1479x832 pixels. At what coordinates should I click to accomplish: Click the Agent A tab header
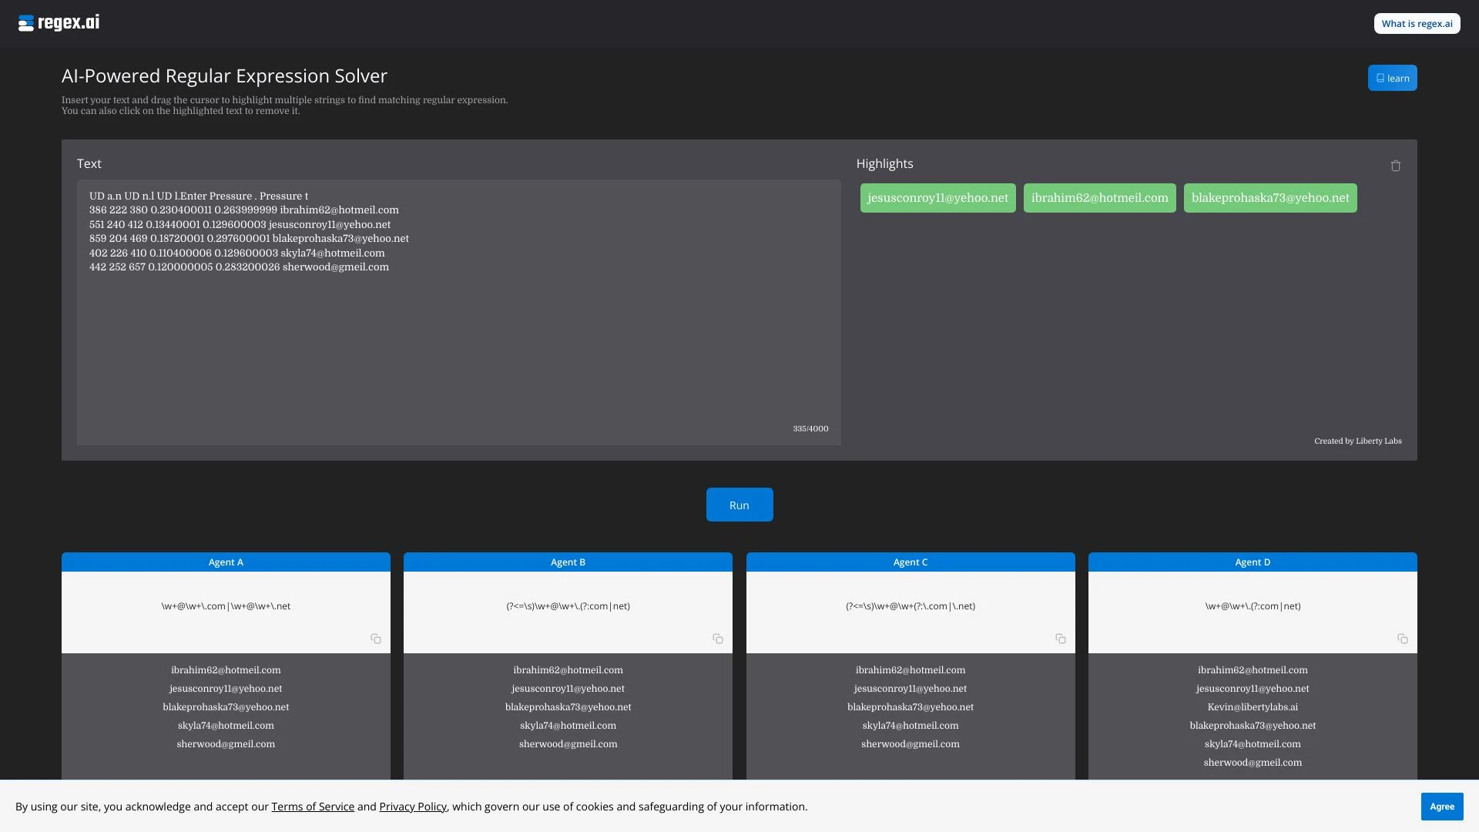click(226, 562)
